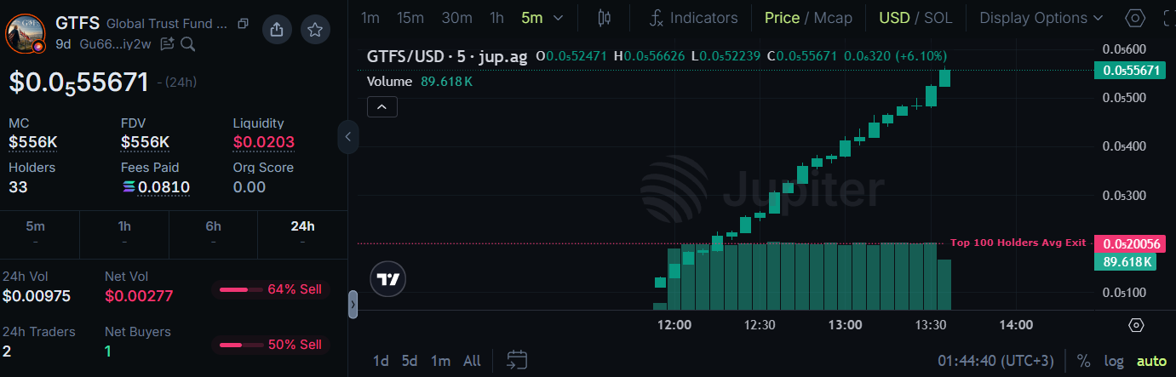Switch stats to the 24h tab
1176x377 pixels.
click(302, 234)
